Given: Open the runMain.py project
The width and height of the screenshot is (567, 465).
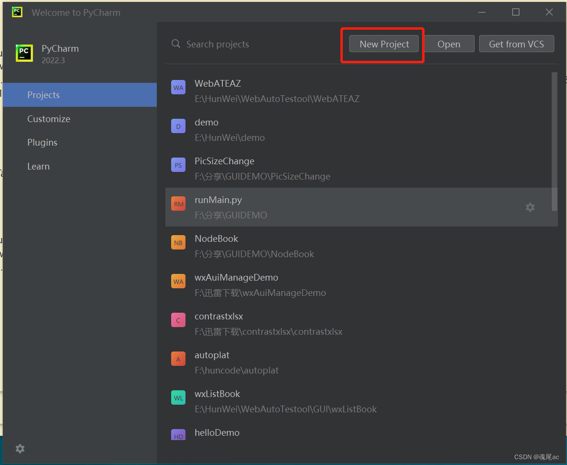Looking at the screenshot, I should click(x=361, y=207).
